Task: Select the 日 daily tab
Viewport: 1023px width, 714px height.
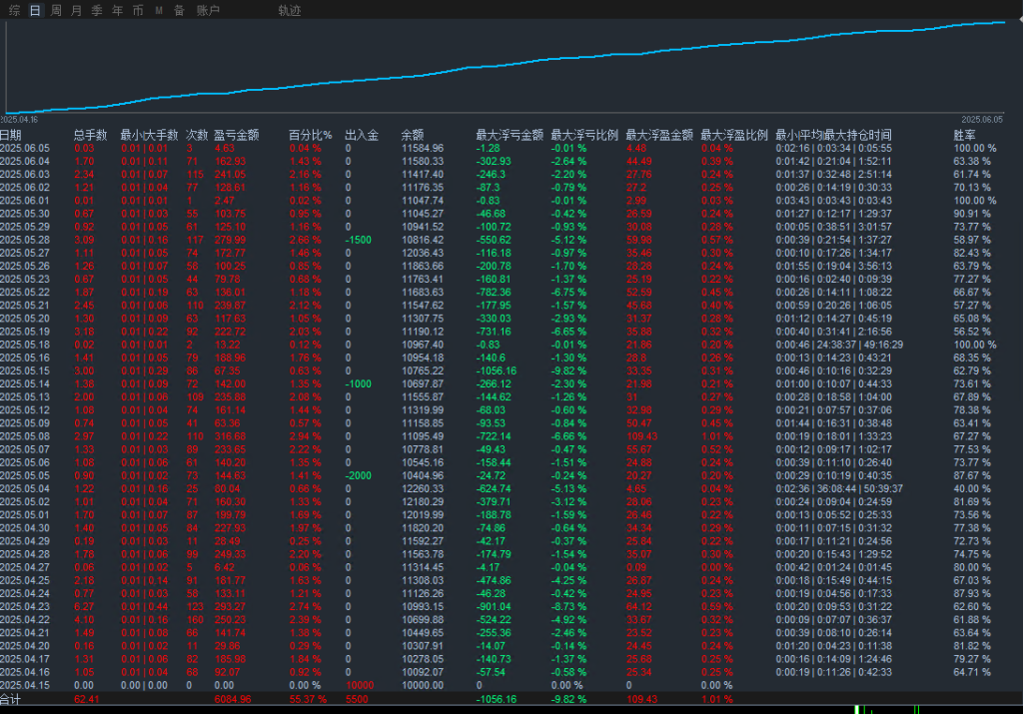Action: 35,10
